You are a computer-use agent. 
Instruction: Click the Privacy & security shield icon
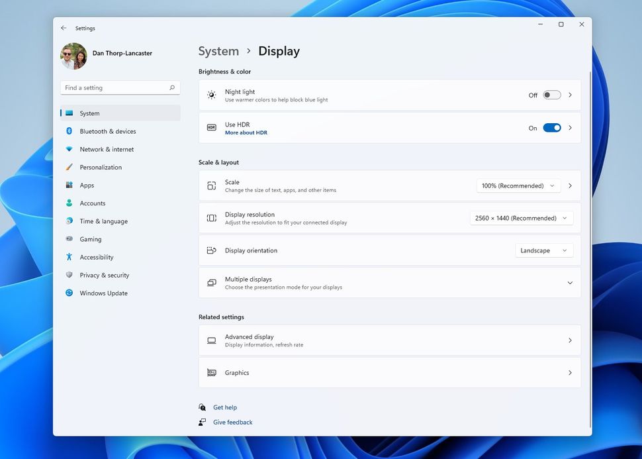click(x=69, y=275)
